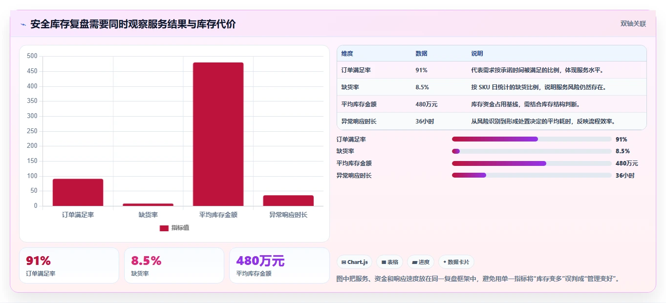Select the 缺货率 bar in chart
The height and width of the screenshot is (303, 666).
tap(148, 204)
